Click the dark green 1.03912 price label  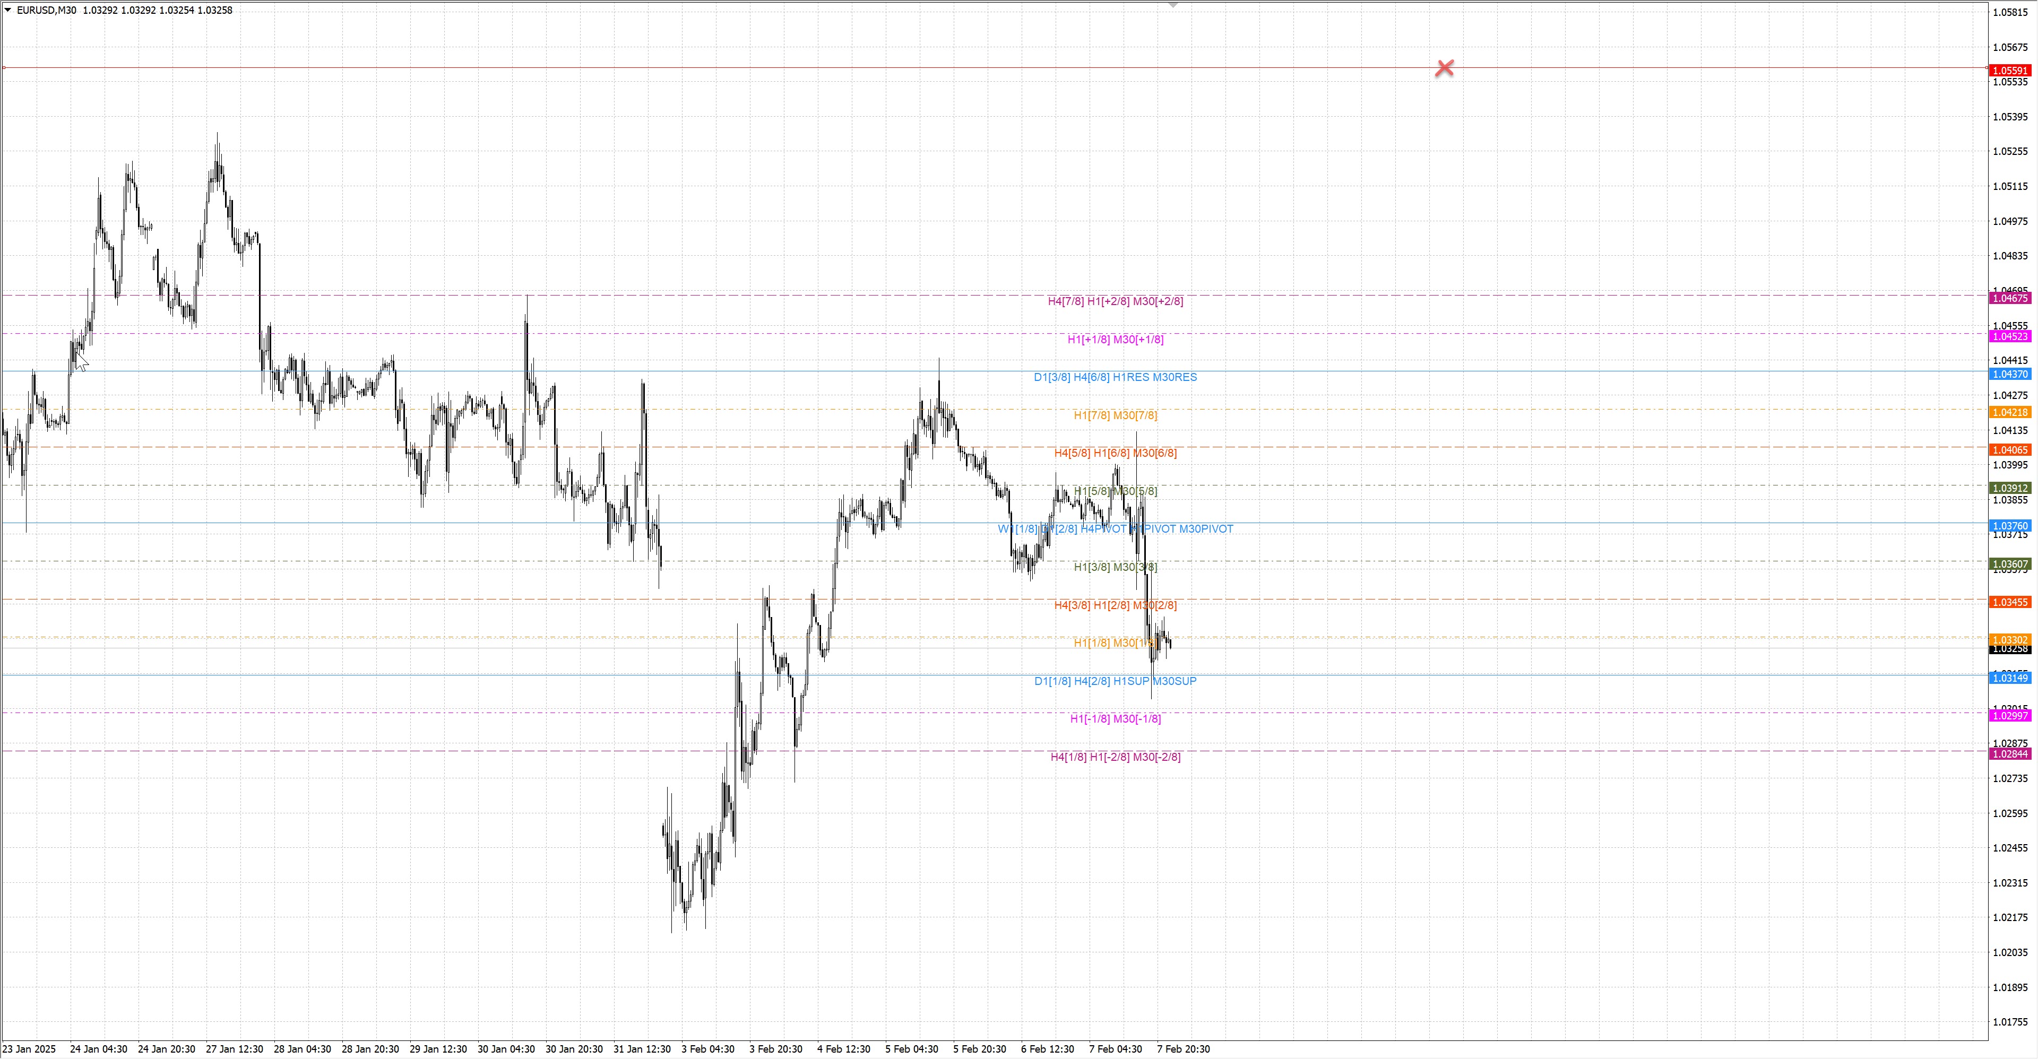tap(2009, 488)
